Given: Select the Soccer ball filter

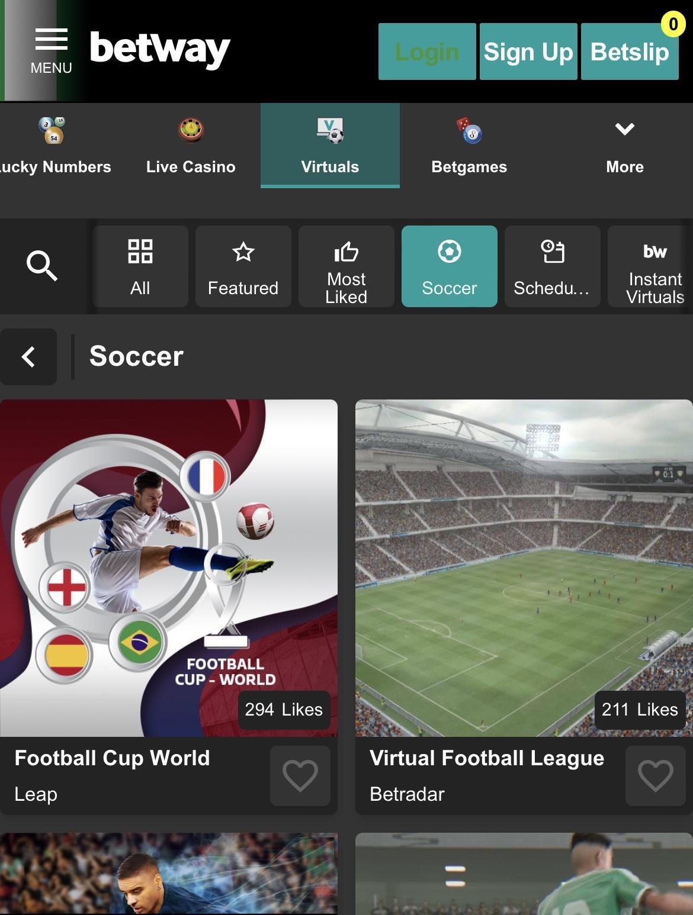Looking at the screenshot, I should click(450, 266).
